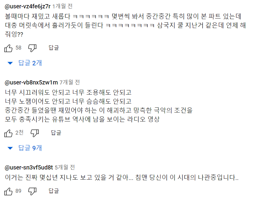Click the thumbs-up icon showing 2천 likes
Image resolution: width=254 pixels, height=202 pixels.
point(8,132)
